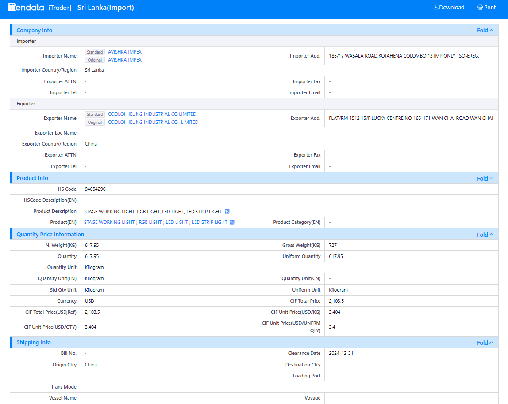Viewport: 508px width, 404px height.
Task: Click Origin Ctry value China
Action: coord(91,365)
